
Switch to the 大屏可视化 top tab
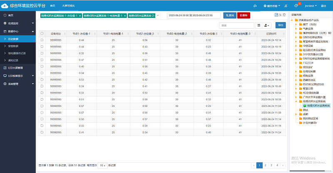click(68, 6)
